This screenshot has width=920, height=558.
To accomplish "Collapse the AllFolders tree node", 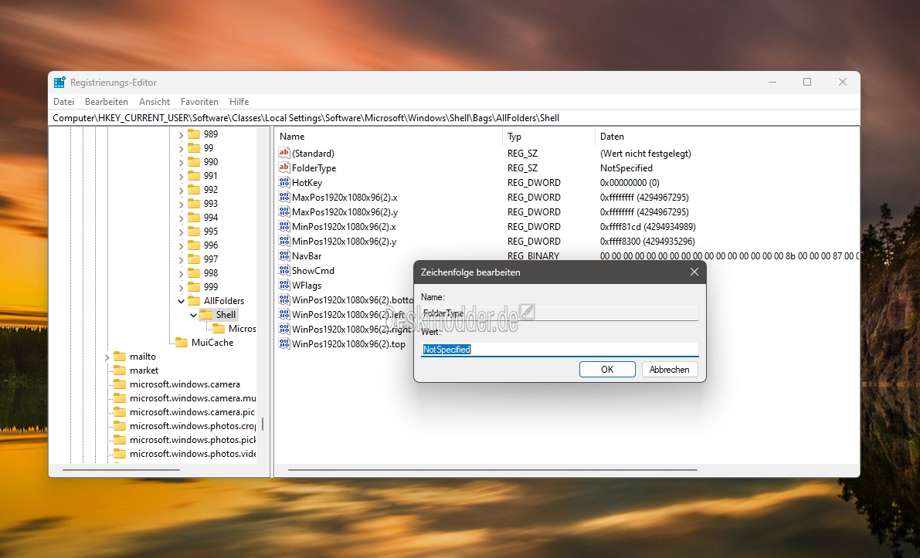I will click(182, 301).
